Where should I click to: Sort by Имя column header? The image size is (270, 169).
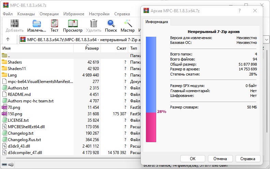pyautogui.click(x=37, y=48)
